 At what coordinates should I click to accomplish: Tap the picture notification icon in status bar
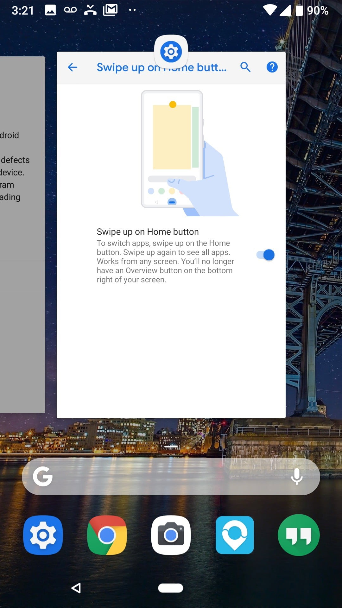tap(50, 10)
